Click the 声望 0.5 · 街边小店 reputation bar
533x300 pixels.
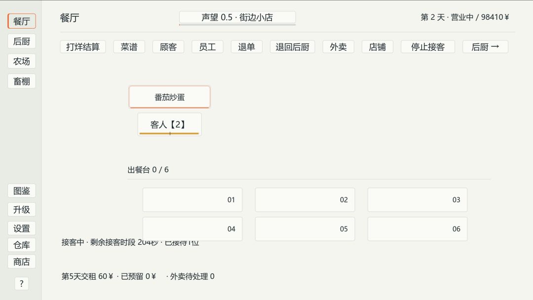[x=237, y=18]
